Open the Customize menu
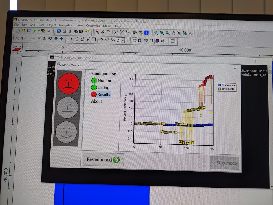Screen dimensions: 273x205 point(93,26)
